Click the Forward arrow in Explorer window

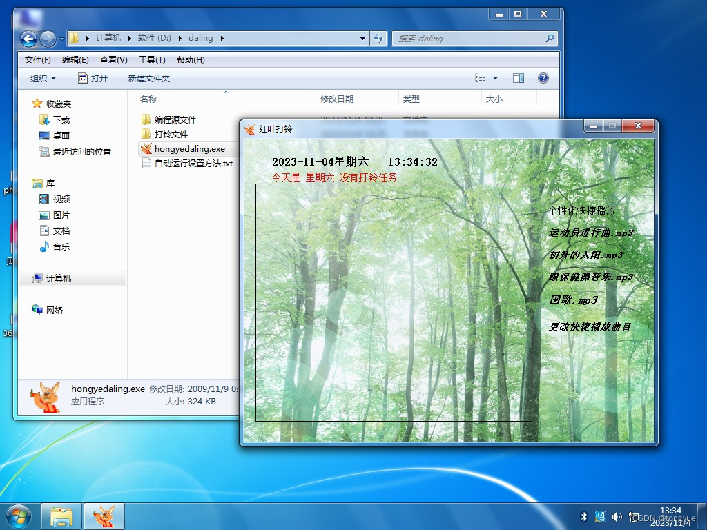click(48, 39)
